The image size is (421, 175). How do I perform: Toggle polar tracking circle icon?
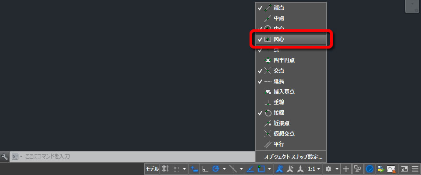pyautogui.click(x=216, y=169)
